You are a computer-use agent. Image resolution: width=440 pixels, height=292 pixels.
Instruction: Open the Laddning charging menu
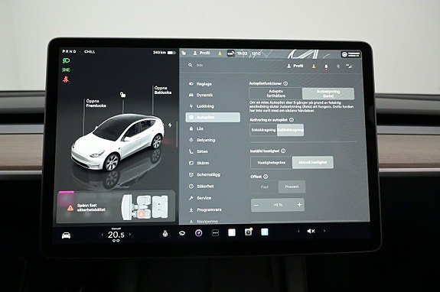[x=201, y=106]
